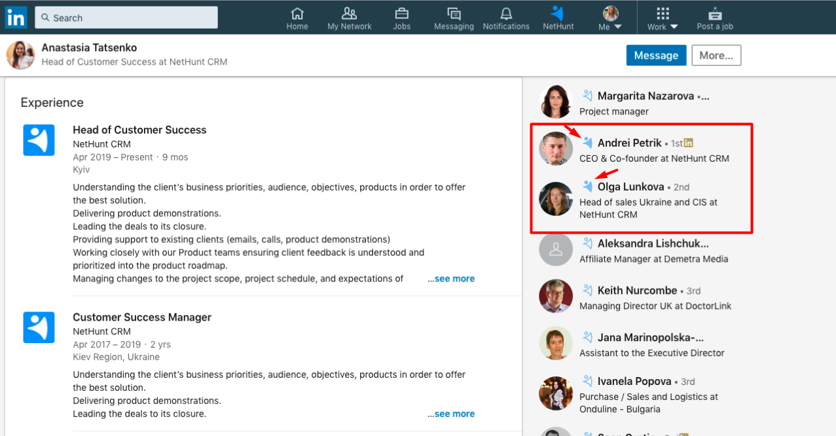This screenshot has height=436, width=836.
Task: Open Jana Marinopolska's profile photo
Action: click(x=556, y=343)
